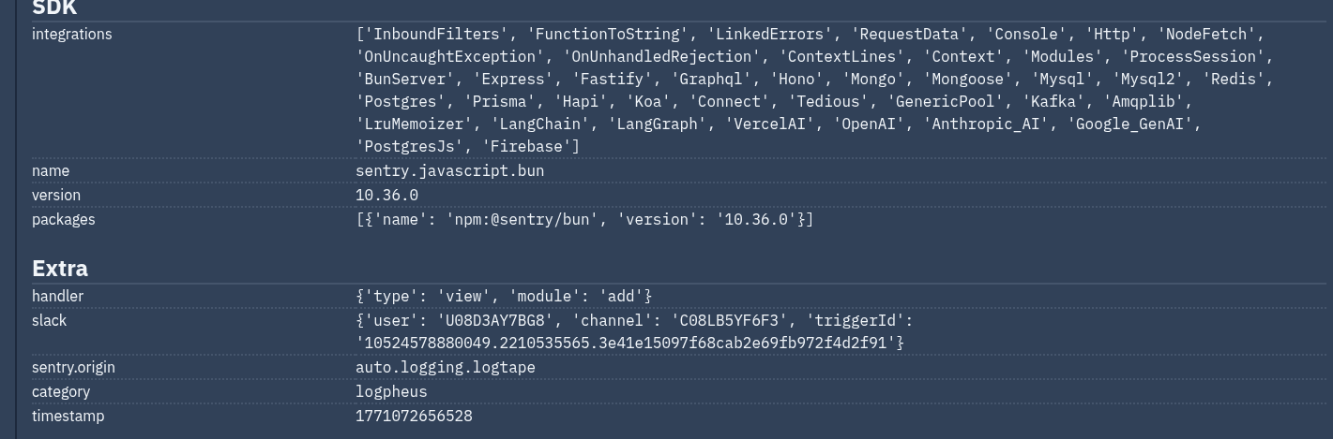The width and height of the screenshot is (1333, 439).
Task: Click the timestamp value 1771072656528
Action: [414, 417]
